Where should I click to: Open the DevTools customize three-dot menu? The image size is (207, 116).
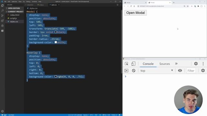pyautogui.click(x=203, y=64)
